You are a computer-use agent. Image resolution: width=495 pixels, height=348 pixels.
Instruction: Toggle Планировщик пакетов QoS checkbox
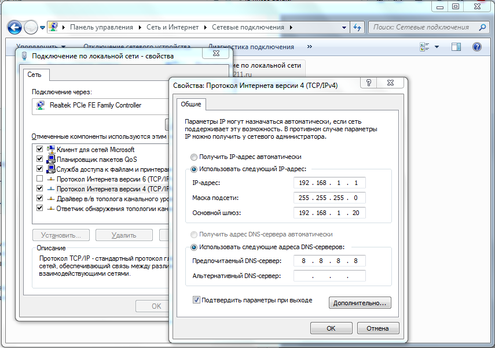point(39,158)
